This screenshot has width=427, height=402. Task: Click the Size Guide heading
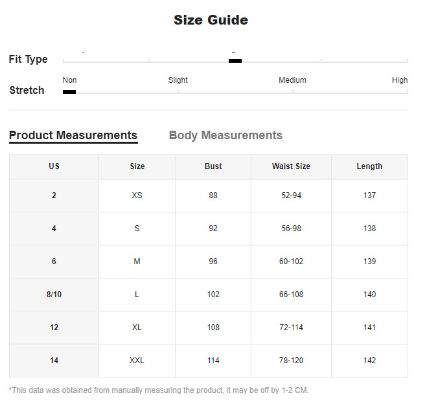[x=211, y=20]
